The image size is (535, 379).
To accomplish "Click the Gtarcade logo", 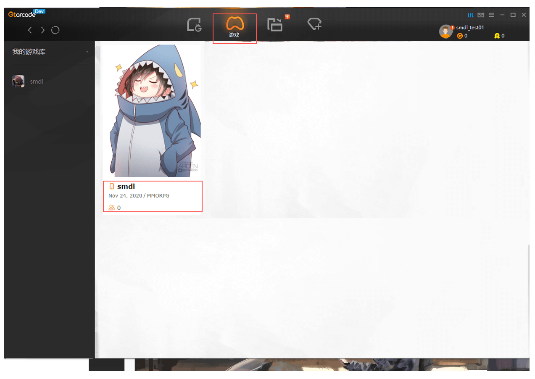I will [23, 15].
